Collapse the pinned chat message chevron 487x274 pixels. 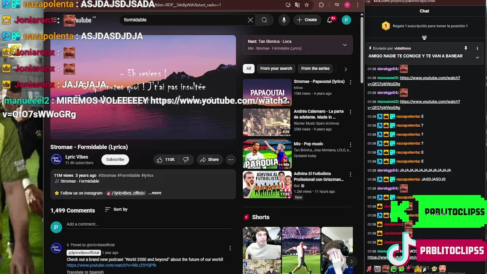pyautogui.click(x=477, y=57)
